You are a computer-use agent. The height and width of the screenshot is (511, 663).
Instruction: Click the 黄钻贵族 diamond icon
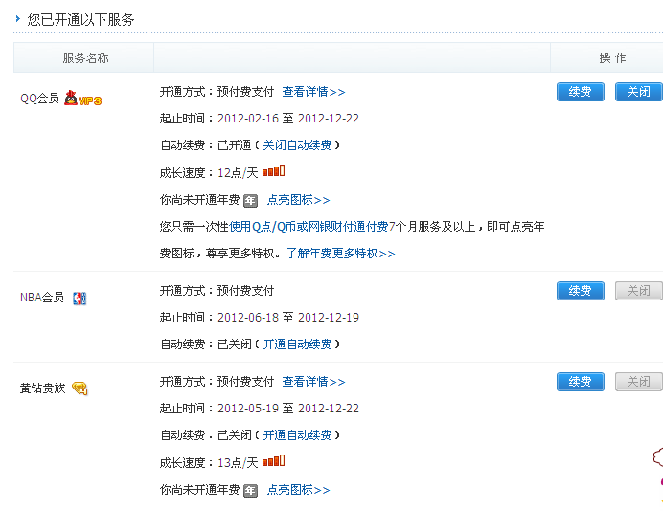[x=80, y=389]
